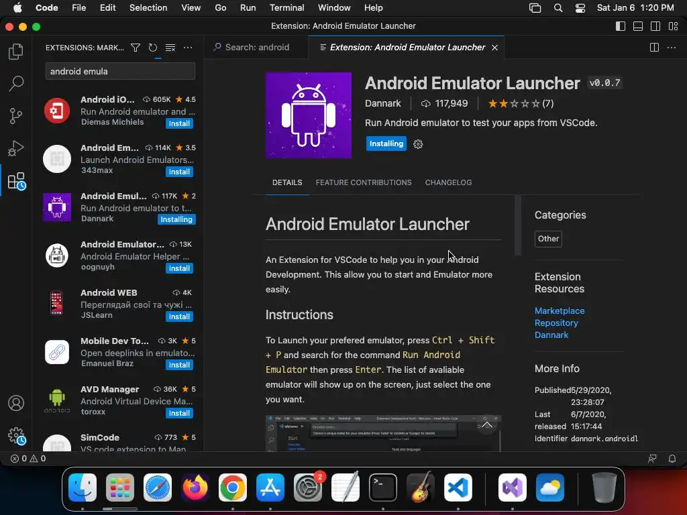Split the editor to the right

[x=654, y=48]
